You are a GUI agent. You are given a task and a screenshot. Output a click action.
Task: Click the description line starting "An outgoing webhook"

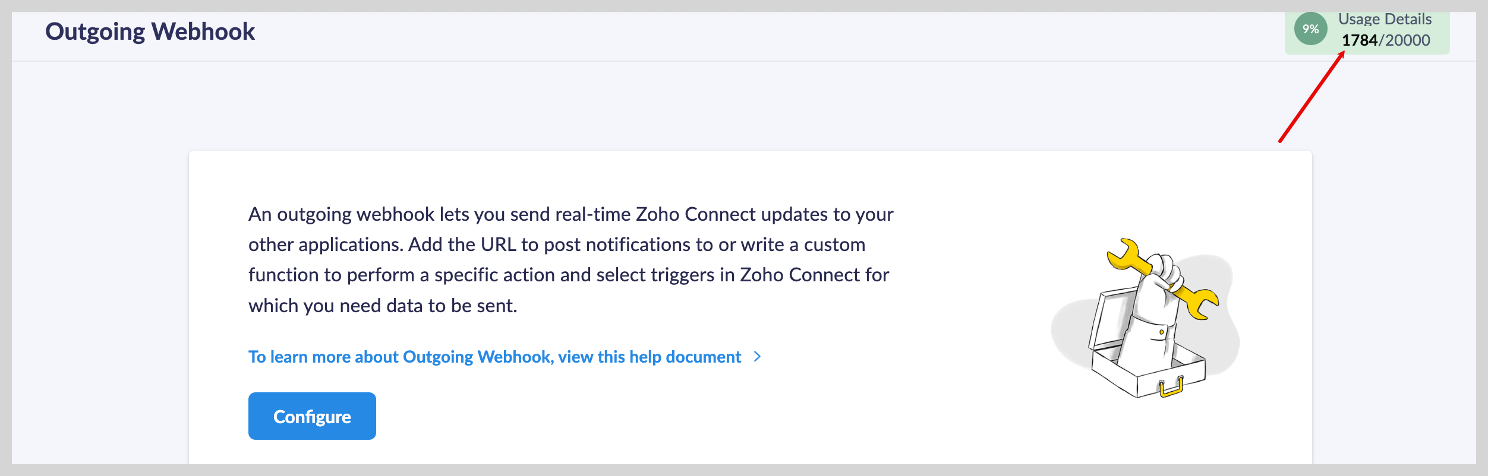point(570,214)
